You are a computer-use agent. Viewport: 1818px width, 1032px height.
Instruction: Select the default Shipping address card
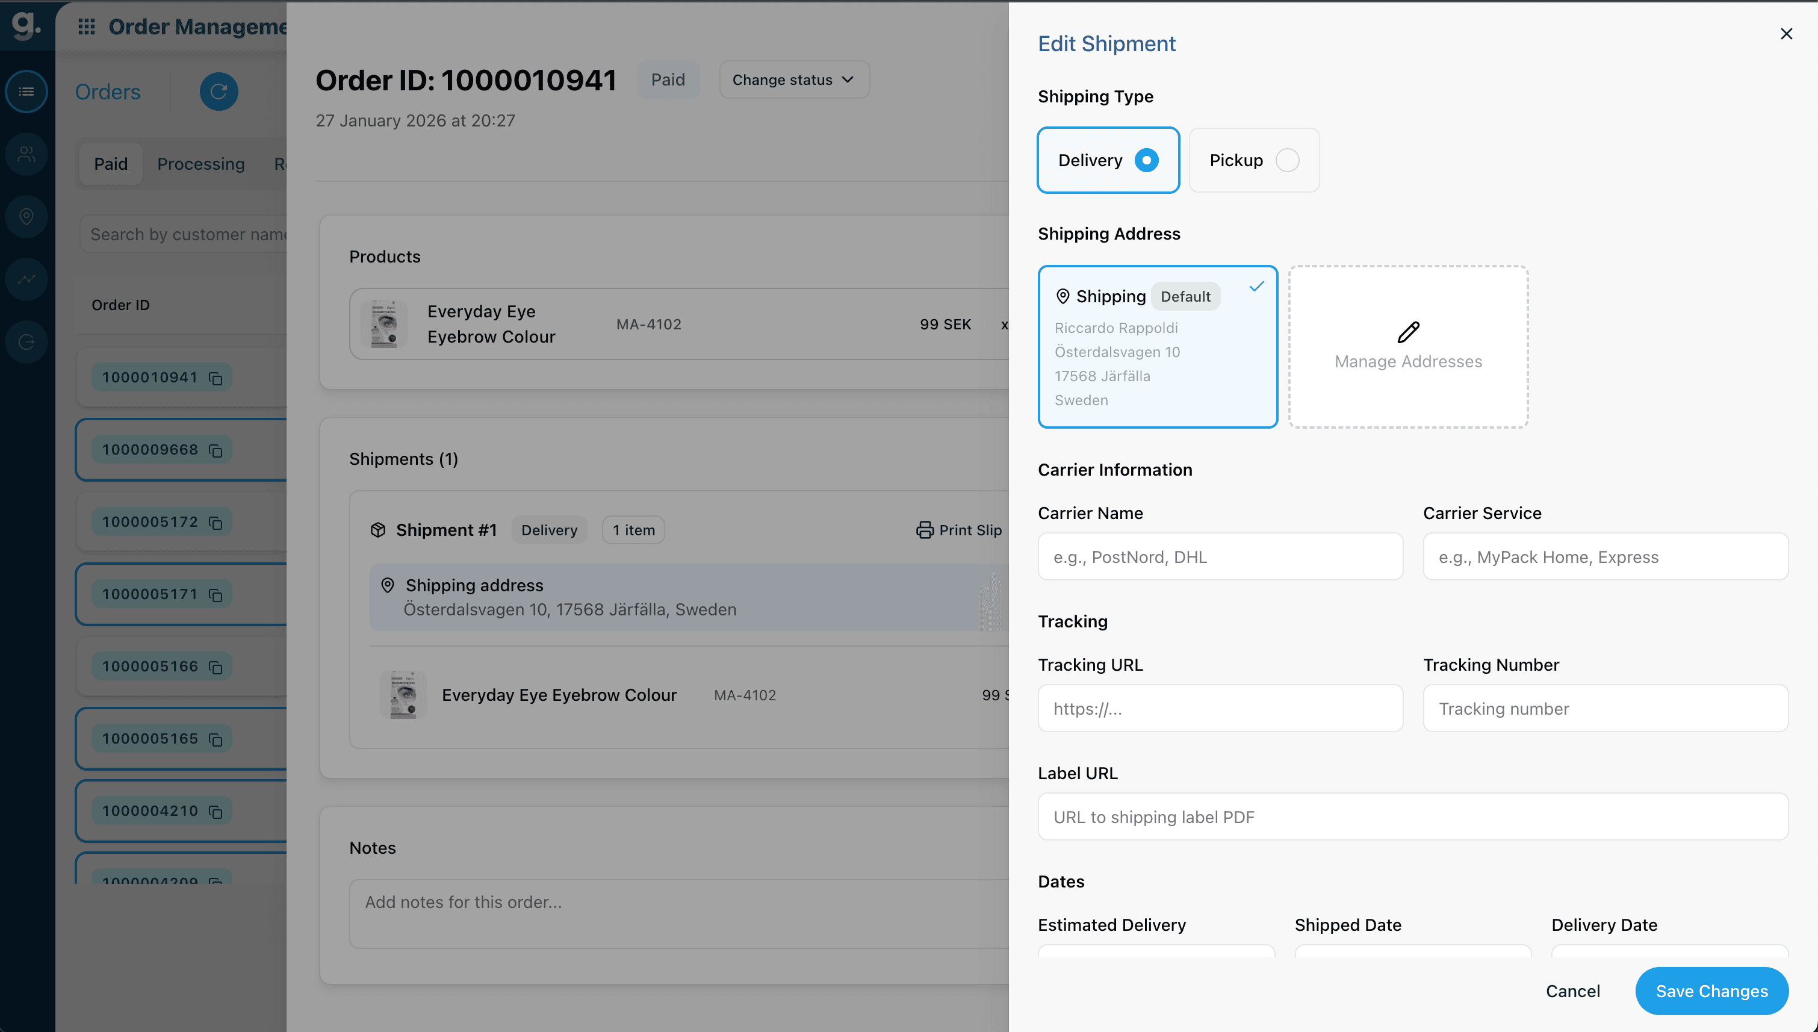pyautogui.click(x=1158, y=347)
